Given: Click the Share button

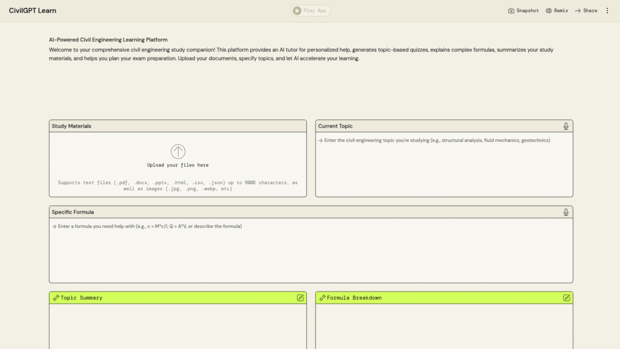Looking at the screenshot, I should pyautogui.click(x=585, y=10).
